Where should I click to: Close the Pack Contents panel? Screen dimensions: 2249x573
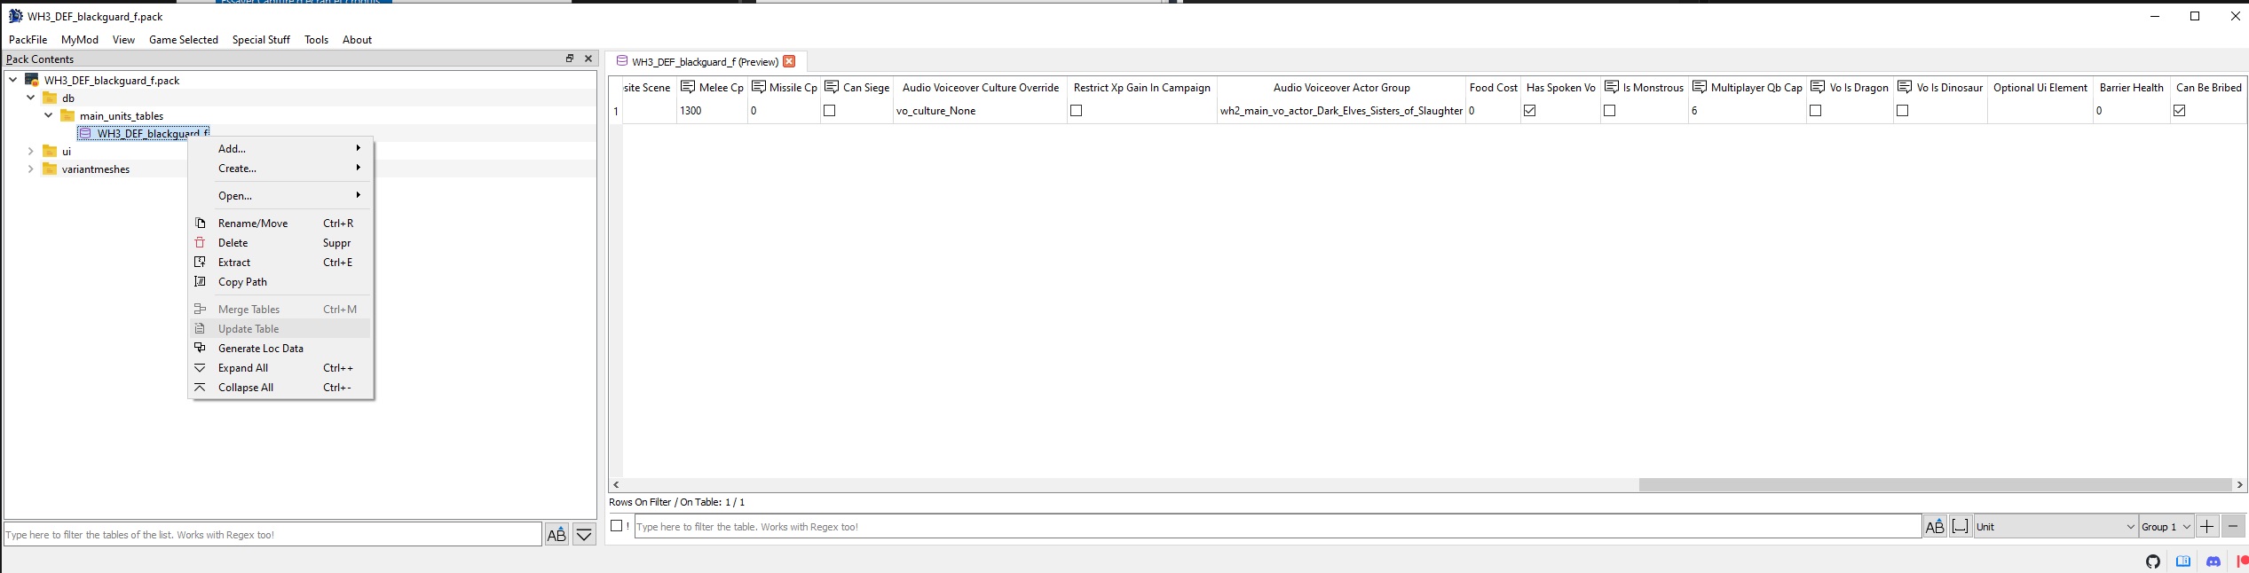(x=588, y=59)
